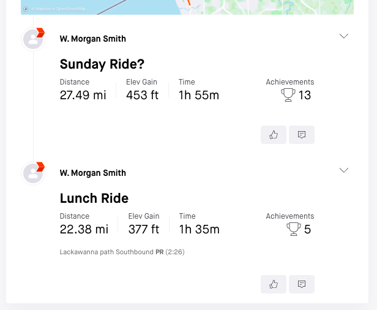This screenshot has height=310, width=377.
Task: Give kudos to the Sunday Ride? activity
Action: point(274,135)
